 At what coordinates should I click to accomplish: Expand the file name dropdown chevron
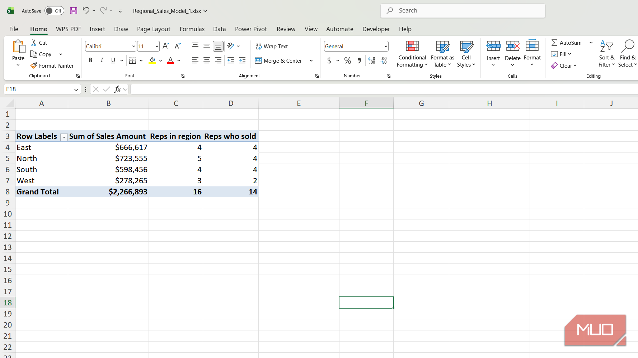click(x=206, y=11)
